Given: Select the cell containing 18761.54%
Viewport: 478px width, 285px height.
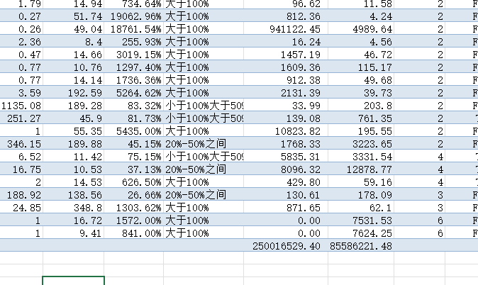Looking at the screenshot, I should [134, 28].
